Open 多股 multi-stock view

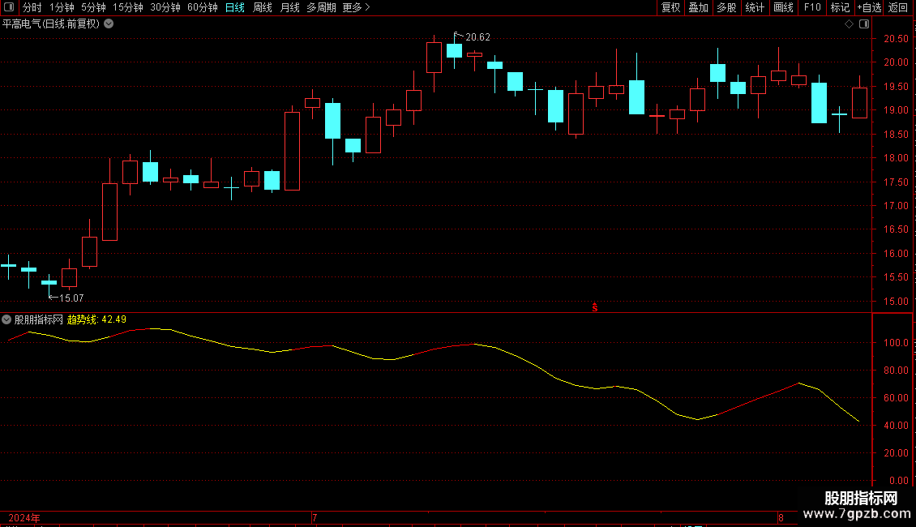pyautogui.click(x=726, y=7)
